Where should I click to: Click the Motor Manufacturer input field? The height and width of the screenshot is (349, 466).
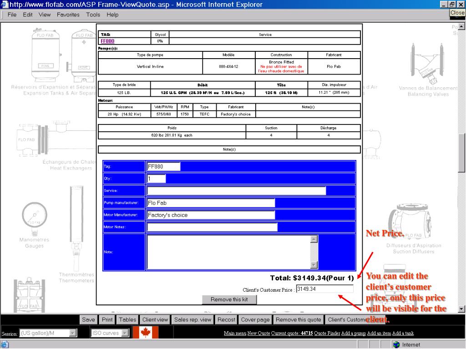[211, 215]
